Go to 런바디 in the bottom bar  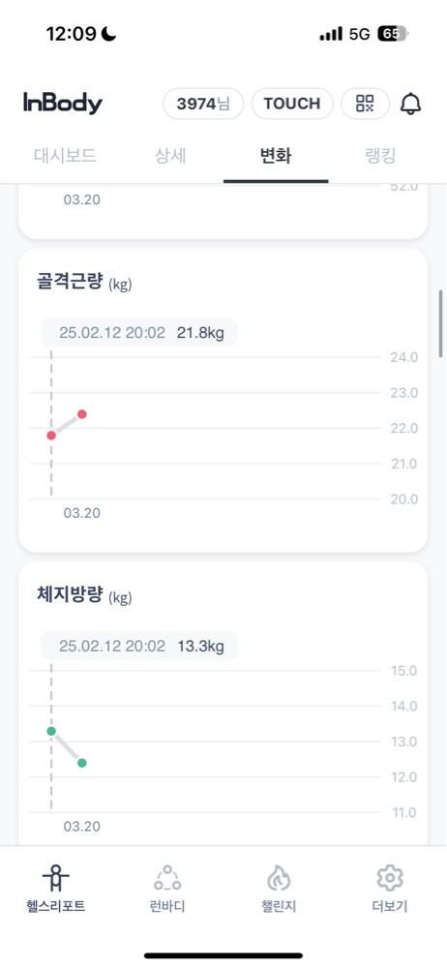[x=167, y=889]
